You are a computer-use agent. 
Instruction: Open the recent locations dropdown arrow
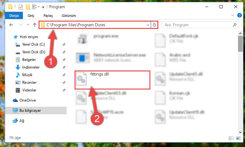(x=28, y=24)
